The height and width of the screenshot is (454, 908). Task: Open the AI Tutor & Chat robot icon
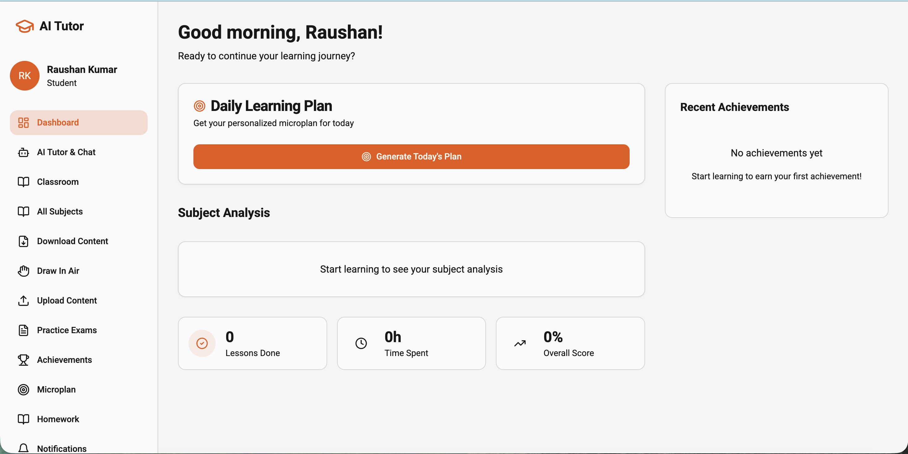tap(23, 152)
